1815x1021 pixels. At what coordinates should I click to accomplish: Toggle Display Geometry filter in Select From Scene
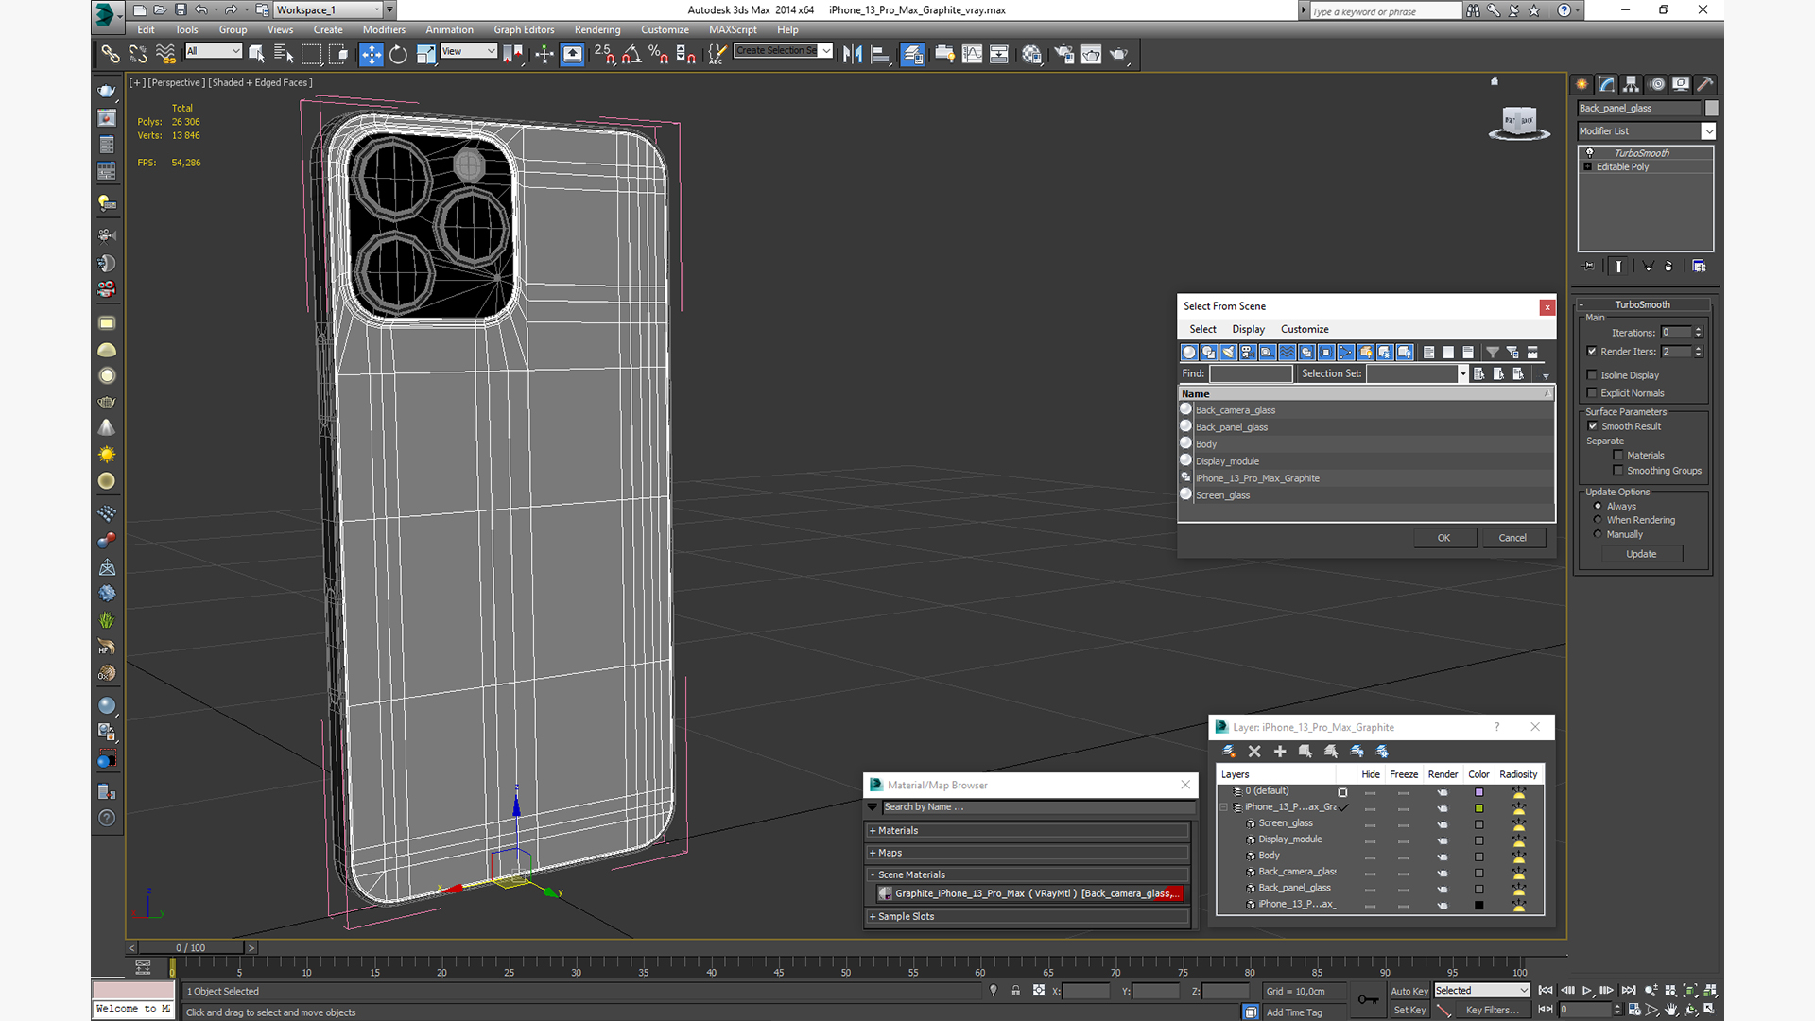[1189, 353]
